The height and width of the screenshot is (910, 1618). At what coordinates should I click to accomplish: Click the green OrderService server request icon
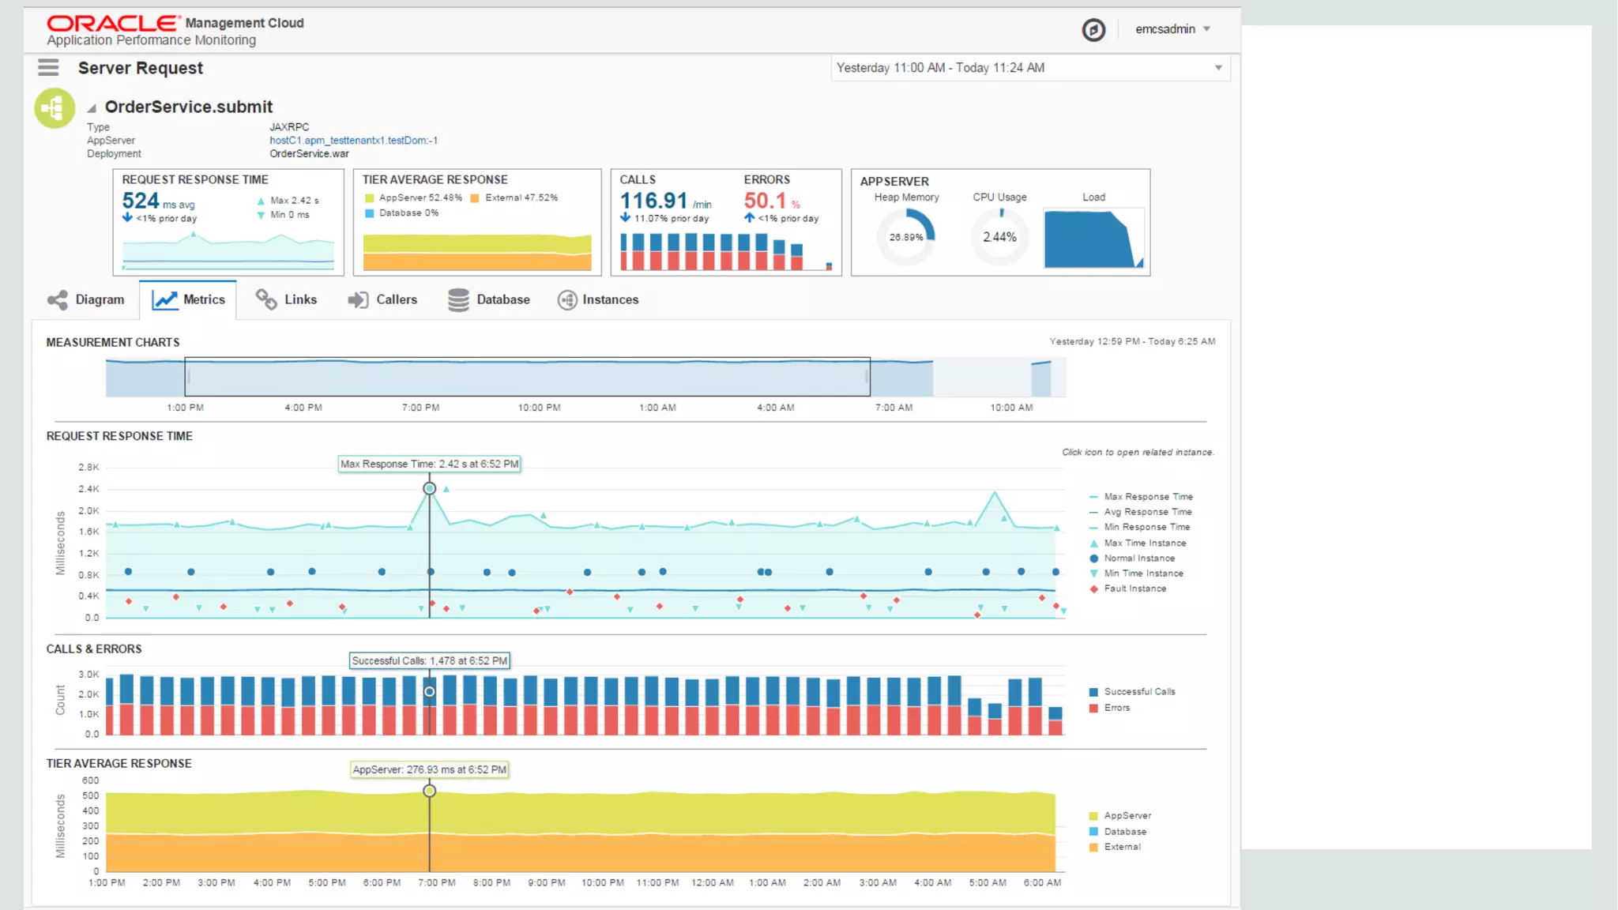coord(55,108)
